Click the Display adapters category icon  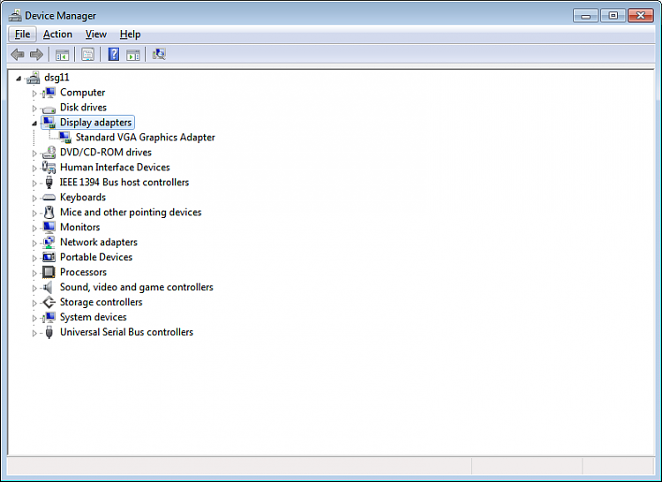49,123
